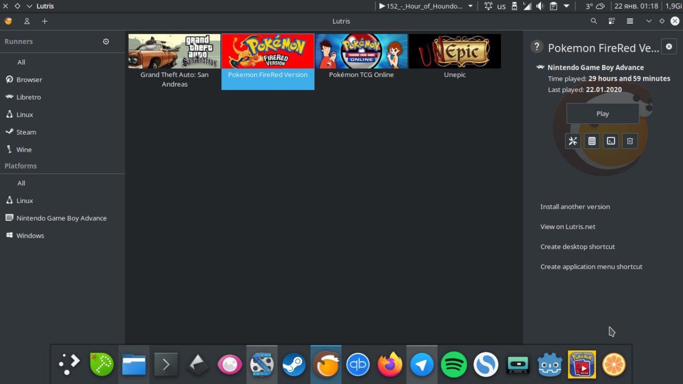This screenshot has width=683, height=384.
Task: Click the Platforms section header
Action: pyautogui.click(x=21, y=166)
